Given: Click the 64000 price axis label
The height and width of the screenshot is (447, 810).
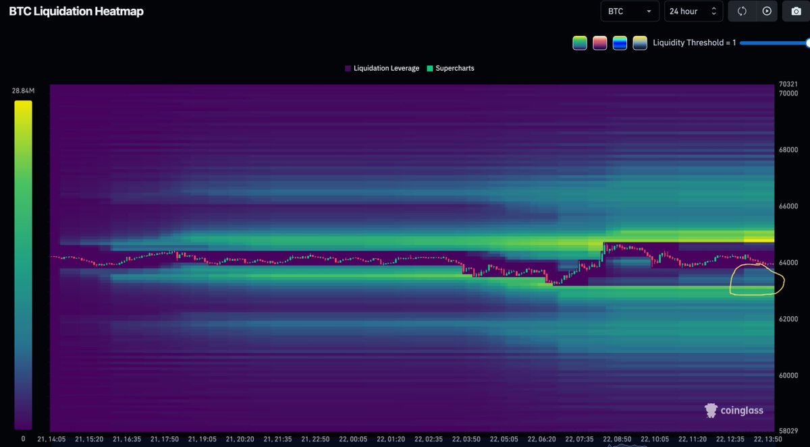Looking at the screenshot, I should (789, 262).
